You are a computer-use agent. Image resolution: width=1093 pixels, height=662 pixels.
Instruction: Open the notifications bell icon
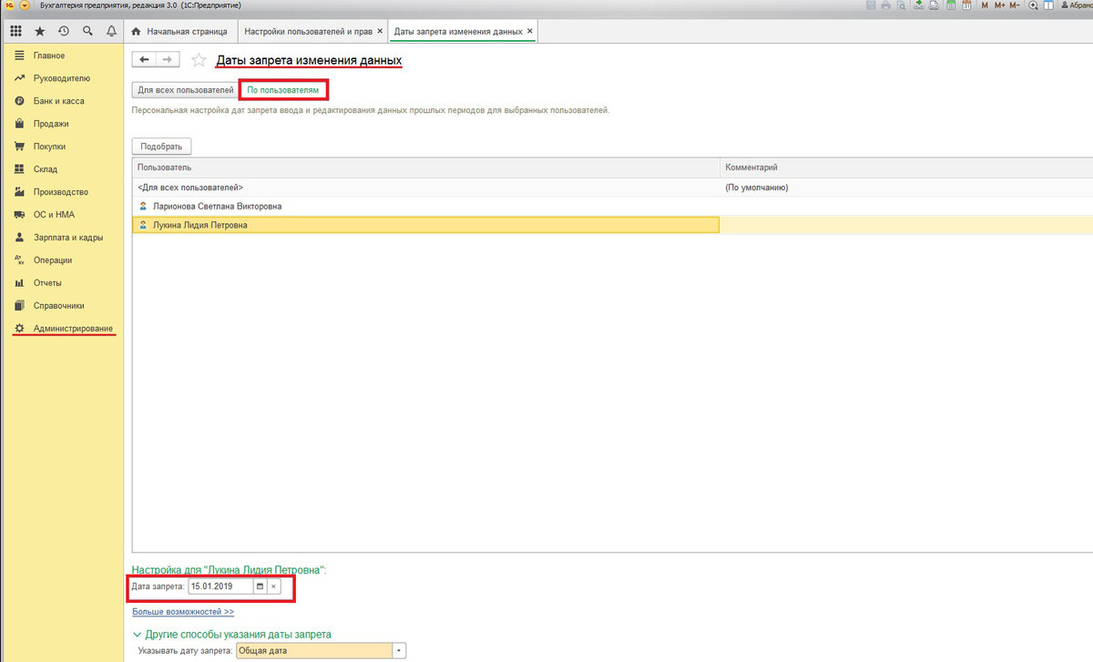coord(111,31)
